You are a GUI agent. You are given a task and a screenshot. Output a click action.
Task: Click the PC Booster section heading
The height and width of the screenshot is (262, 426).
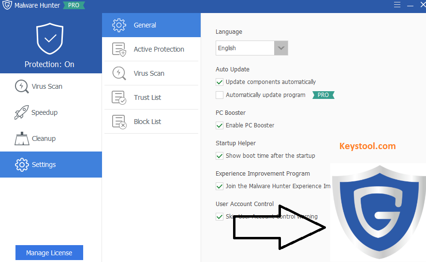click(231, 113)
